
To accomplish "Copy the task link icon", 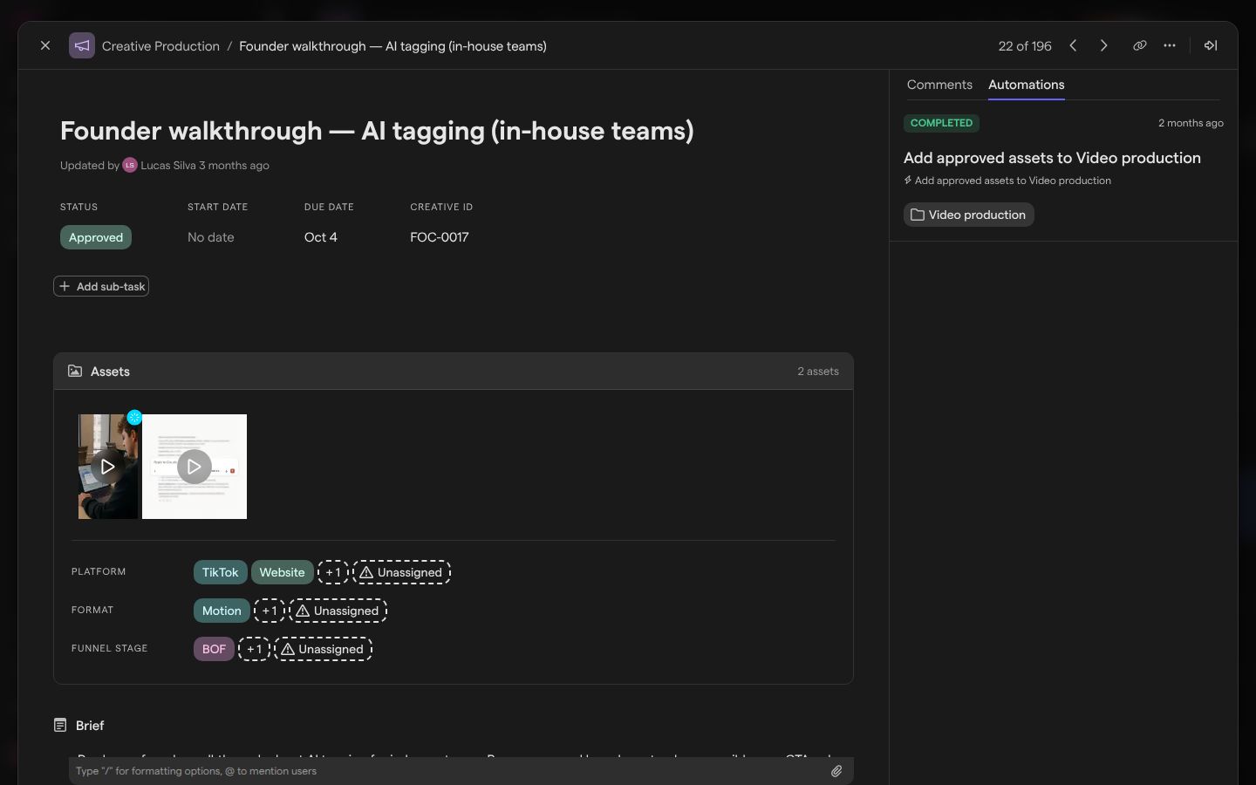I will (1139, 45).
